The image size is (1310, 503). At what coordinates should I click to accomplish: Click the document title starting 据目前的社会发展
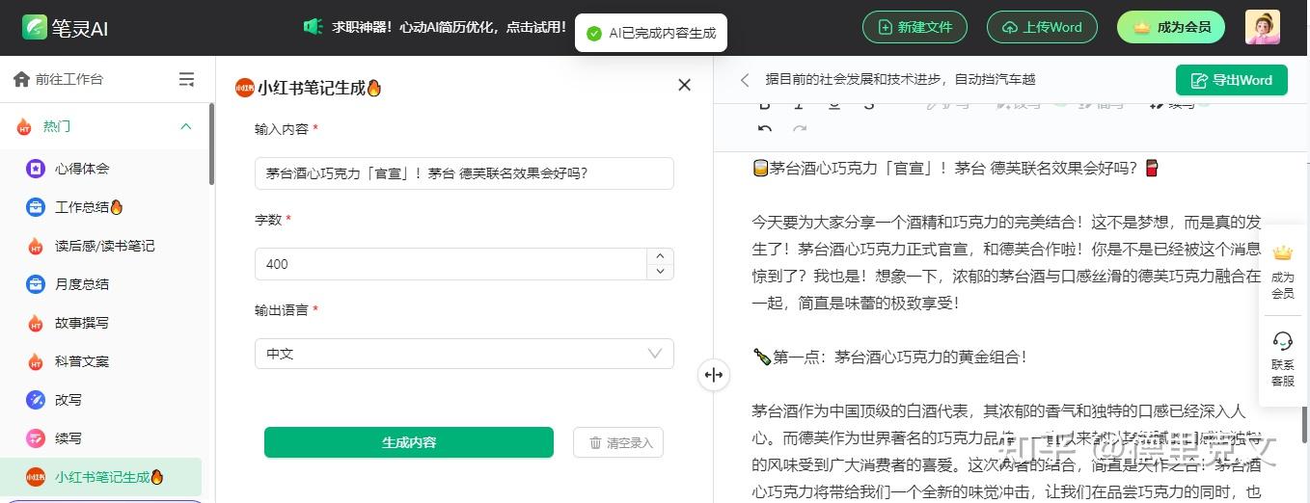tap(900, 80)
